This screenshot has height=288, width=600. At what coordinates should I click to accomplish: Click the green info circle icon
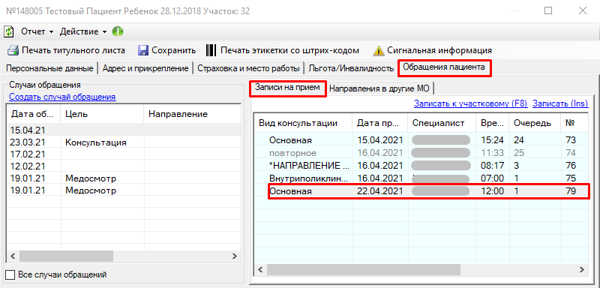tap(118, 31)
